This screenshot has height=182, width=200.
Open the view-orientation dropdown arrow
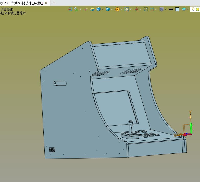click(x=112, y=9)
